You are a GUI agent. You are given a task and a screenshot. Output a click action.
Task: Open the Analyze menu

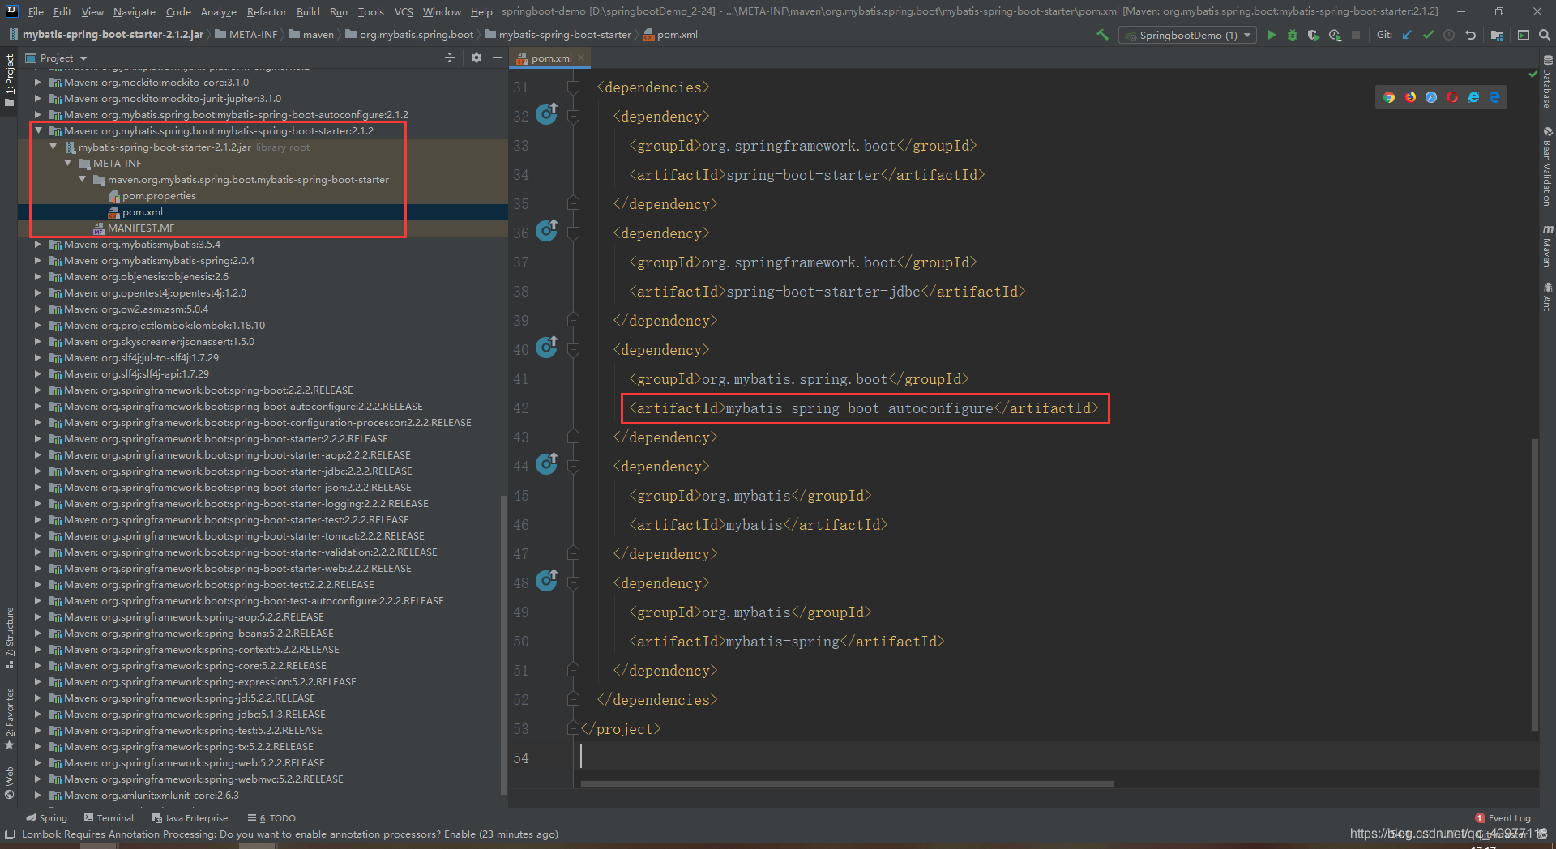(218, 11)
